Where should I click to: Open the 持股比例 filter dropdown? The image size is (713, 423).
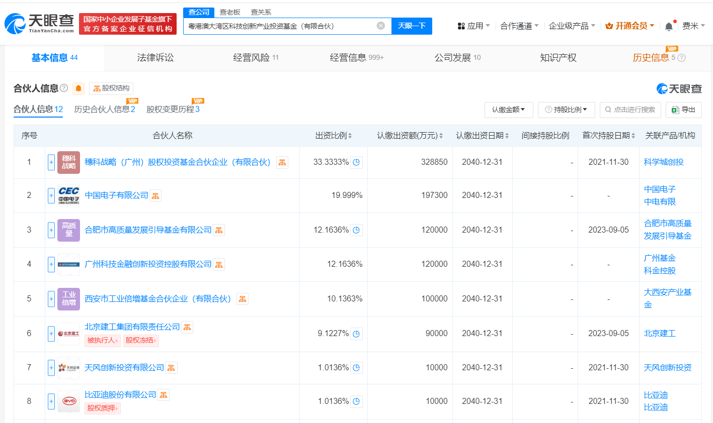(566, 110)
